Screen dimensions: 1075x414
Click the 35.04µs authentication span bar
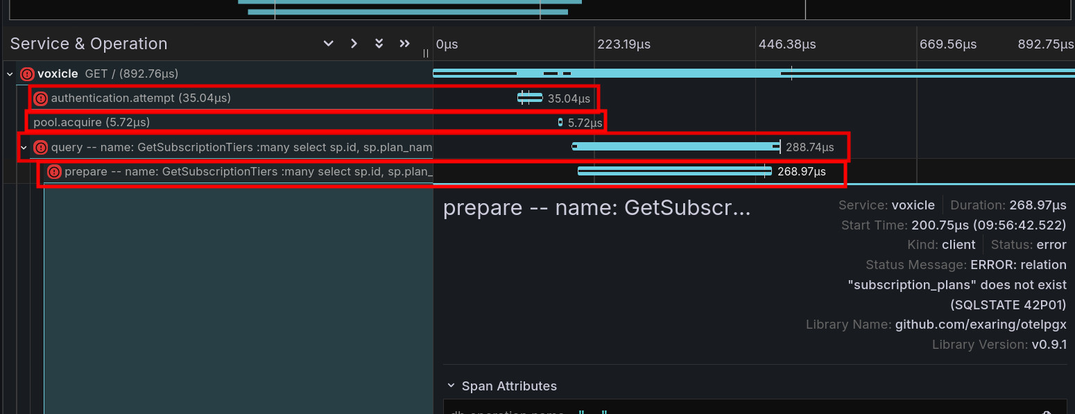[530, 98]
